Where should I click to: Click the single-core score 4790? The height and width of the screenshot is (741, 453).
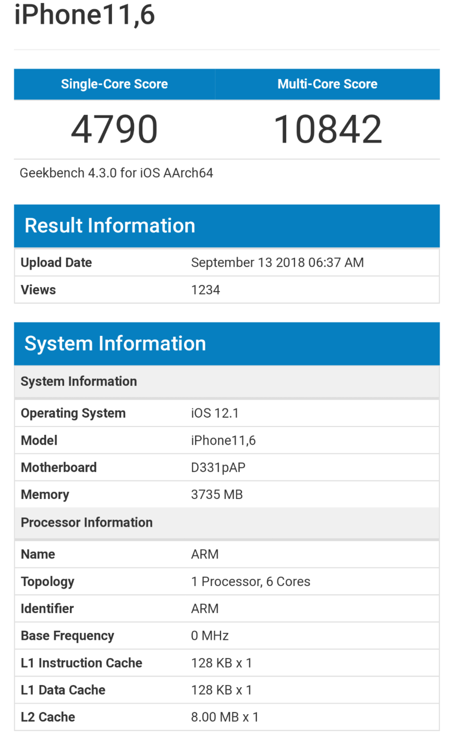[114, 129]
